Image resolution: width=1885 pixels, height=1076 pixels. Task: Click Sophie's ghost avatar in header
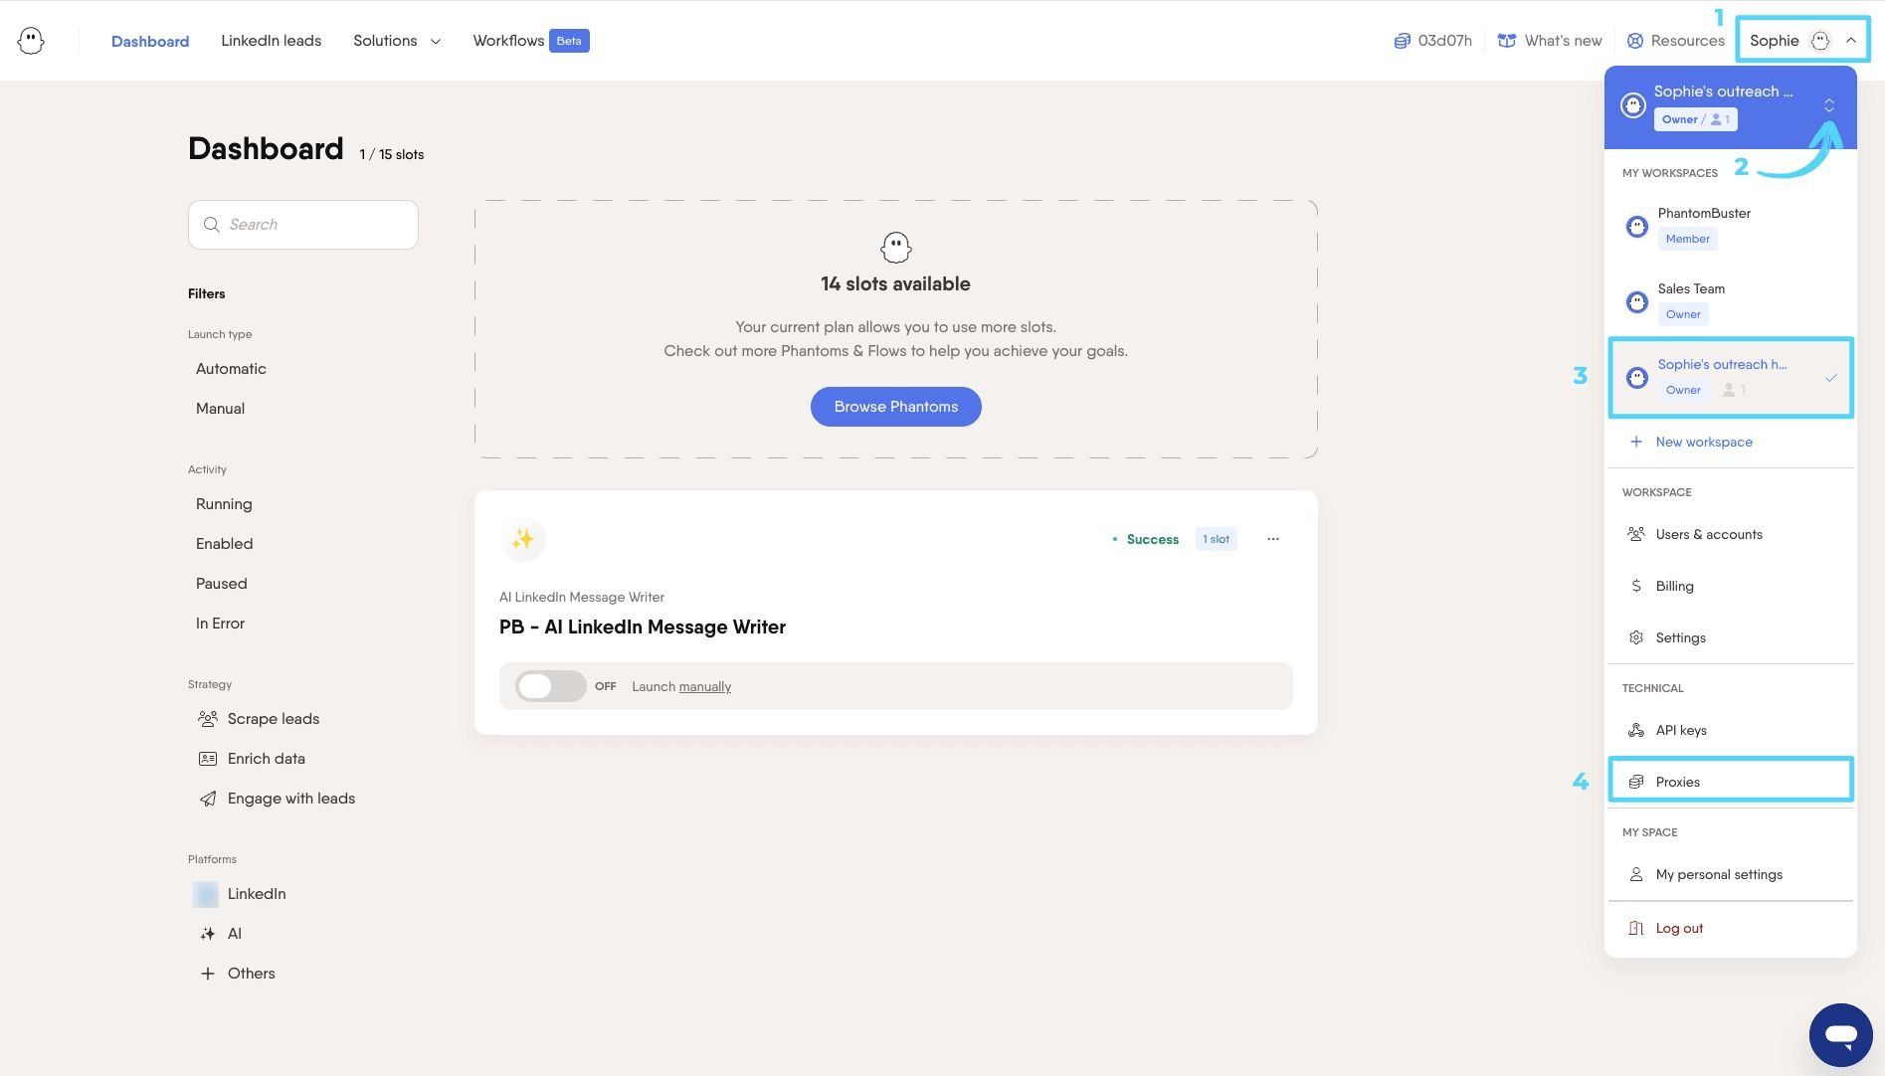pyautogui.click(x=1820, y=41)
